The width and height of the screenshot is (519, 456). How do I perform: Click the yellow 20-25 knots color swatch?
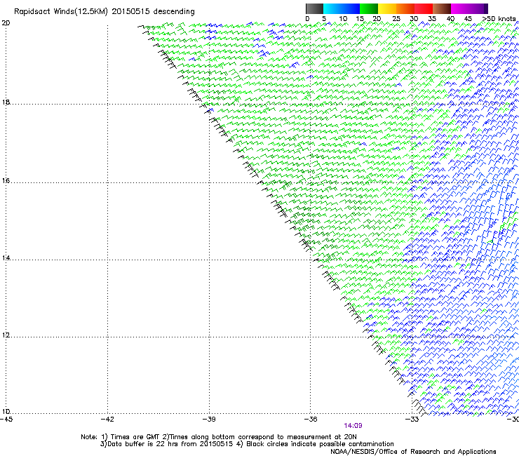click(x=387, y=8)
